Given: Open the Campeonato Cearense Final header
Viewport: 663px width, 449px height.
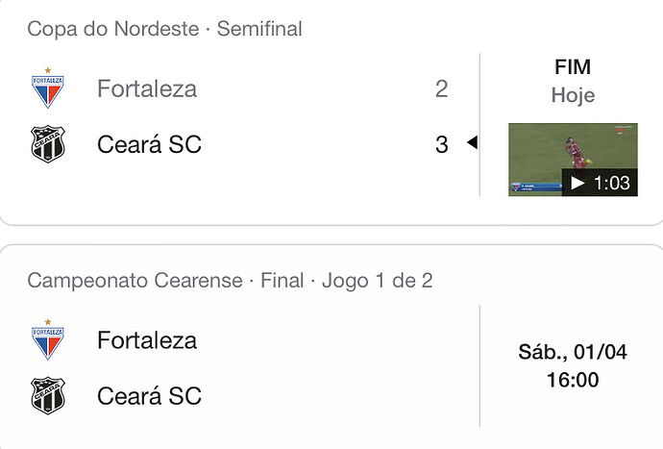Looking at the screenshot, I should click(x=230, y=281).
